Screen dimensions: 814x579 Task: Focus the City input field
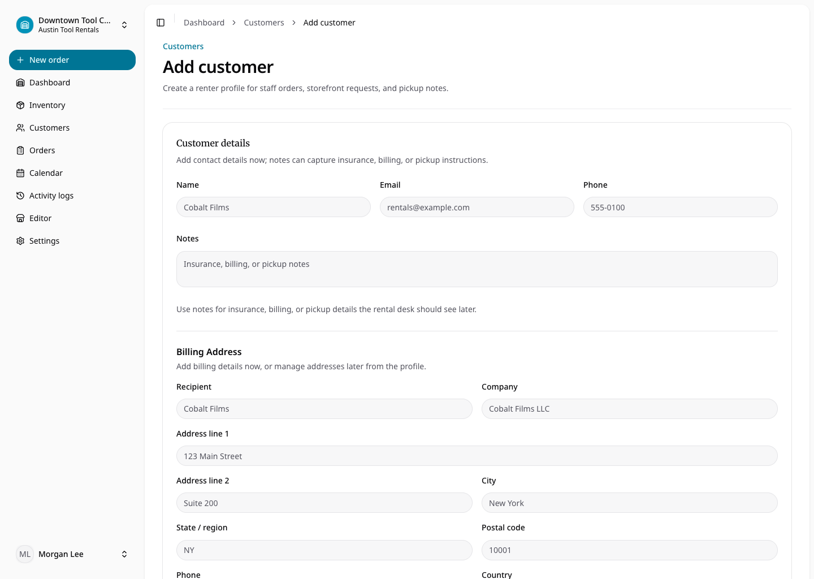pos(630,503)
